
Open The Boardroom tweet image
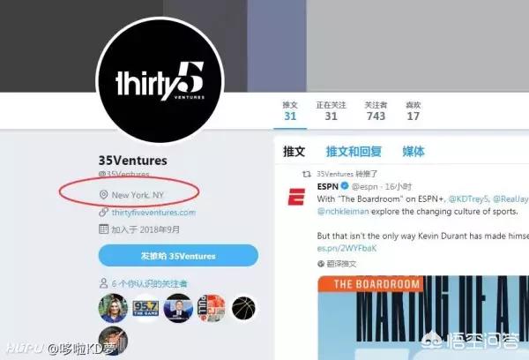pyautogui.click(x=423, y=318)
